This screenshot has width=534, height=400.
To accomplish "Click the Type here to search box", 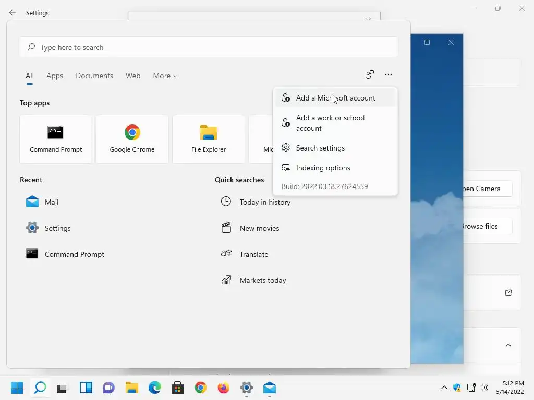I will [209, 47].
